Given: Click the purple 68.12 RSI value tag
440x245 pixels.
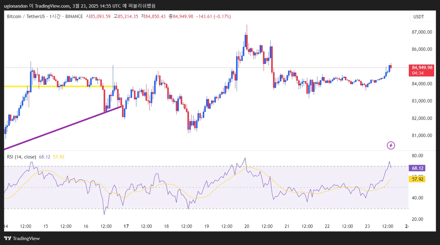Looking at the screenshot, I should pos(417,168).
